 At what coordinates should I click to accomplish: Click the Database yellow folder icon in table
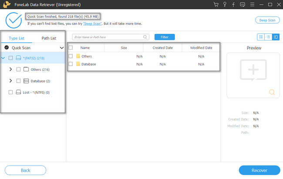pos(78,64)
